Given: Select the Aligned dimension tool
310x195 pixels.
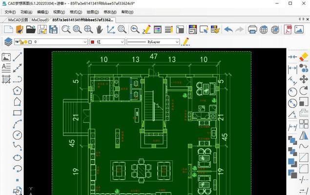Looking at the screenshot, I should click(292, 80).
